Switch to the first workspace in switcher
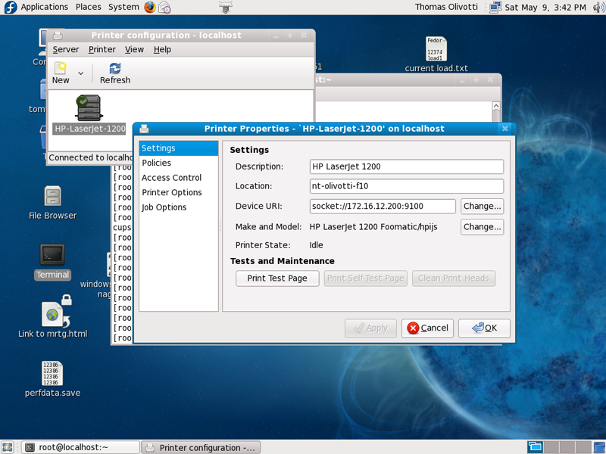 click(x=536, y=447)
